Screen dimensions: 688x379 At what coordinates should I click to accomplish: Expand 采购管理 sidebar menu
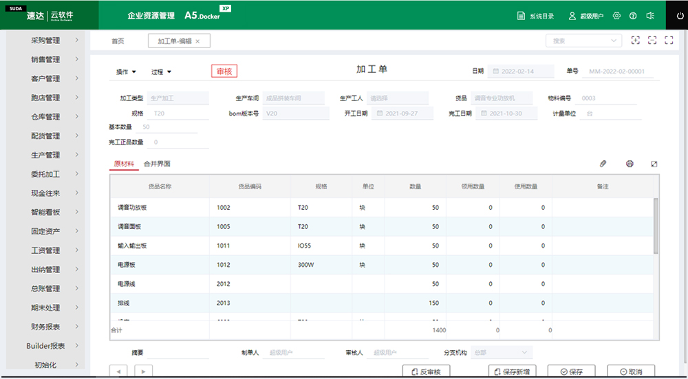[45, 41]
